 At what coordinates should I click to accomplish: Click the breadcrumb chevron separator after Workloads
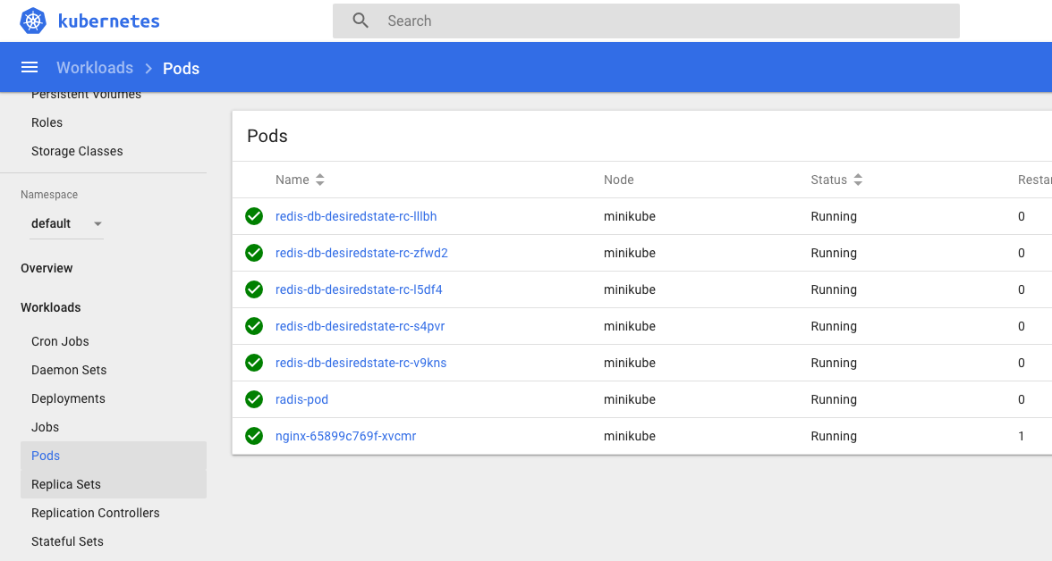click(148, 69)
